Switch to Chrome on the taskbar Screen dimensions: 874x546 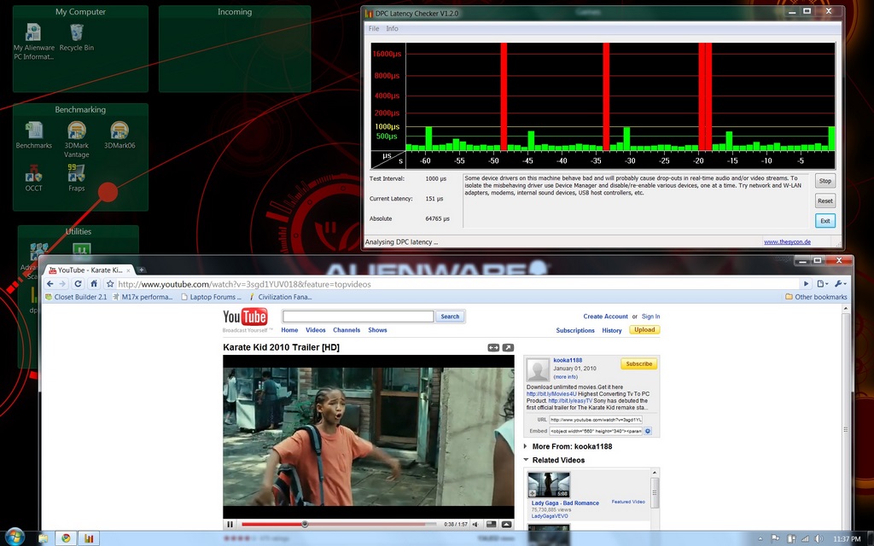click(66, 538)
